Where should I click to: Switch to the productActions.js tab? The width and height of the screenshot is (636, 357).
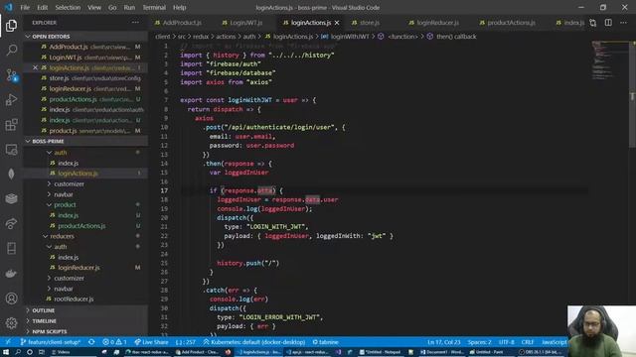pyautogui.click(x=511, y=23)
